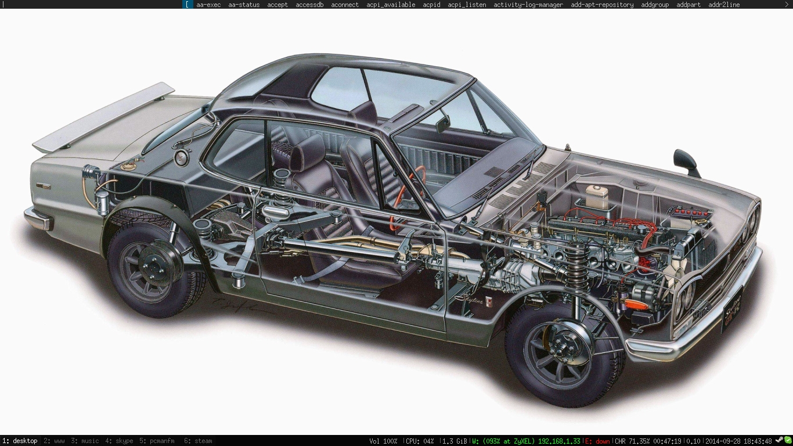Select acpid dmenu entry
Screen dimensions: 793x446
click(431, 5)
